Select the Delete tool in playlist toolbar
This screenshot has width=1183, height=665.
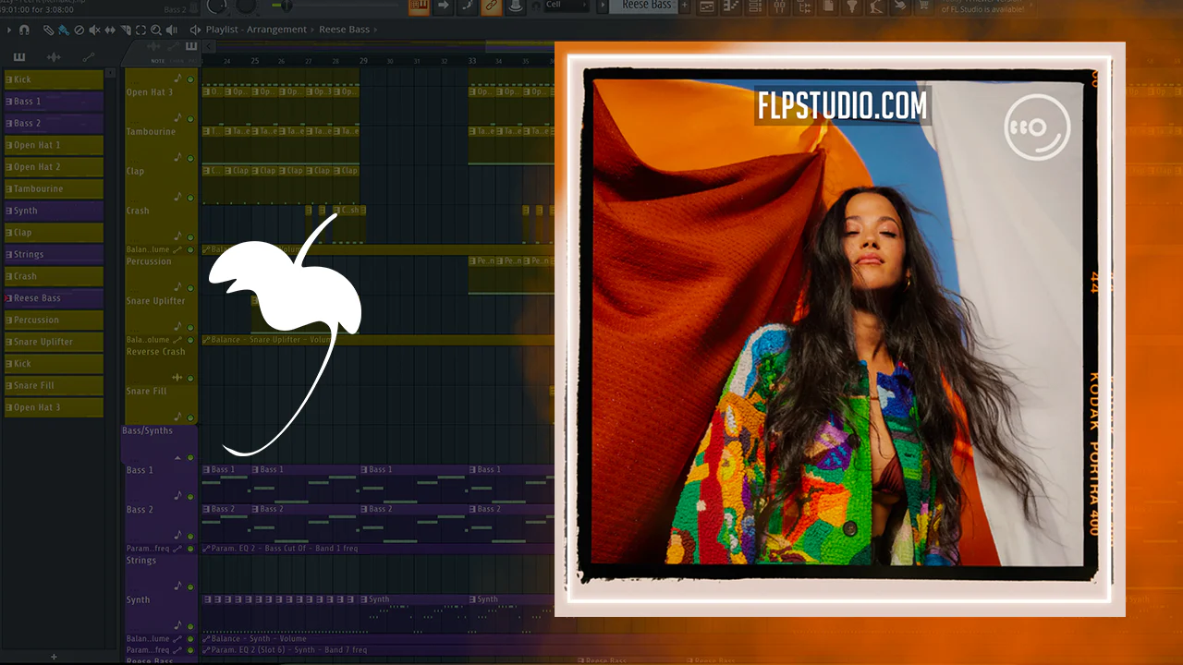79,30
